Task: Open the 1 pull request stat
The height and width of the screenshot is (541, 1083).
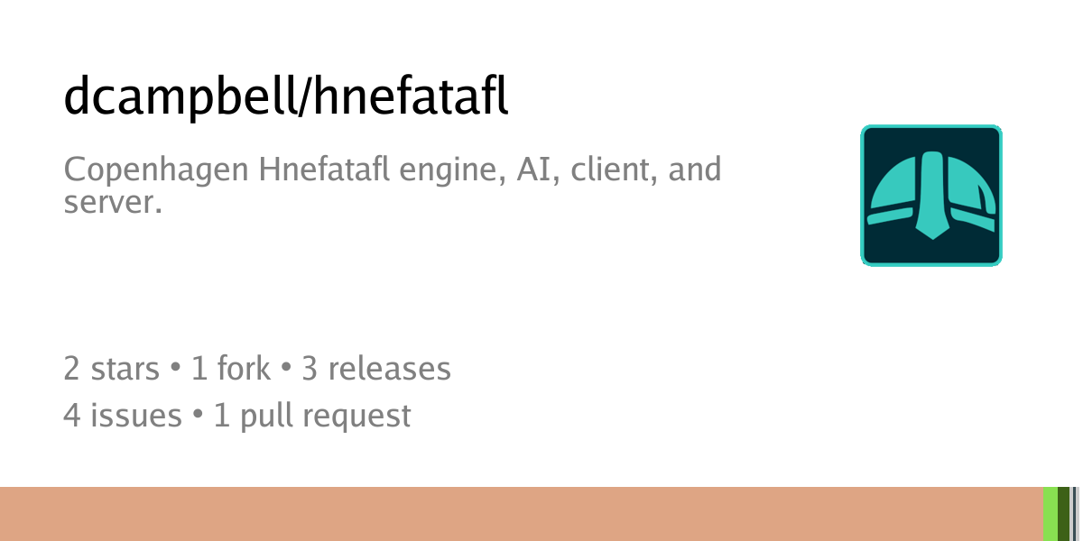Action: (x=312, y=415)
